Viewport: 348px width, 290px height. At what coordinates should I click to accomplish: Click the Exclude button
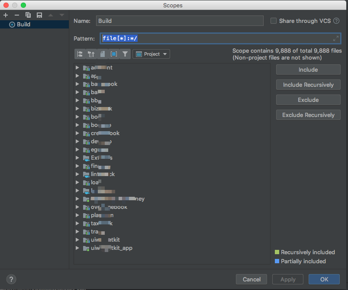(x=308, y=100)
